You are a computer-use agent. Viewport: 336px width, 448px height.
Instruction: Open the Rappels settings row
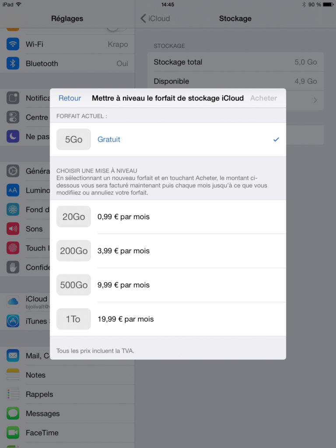coord(67,394)
